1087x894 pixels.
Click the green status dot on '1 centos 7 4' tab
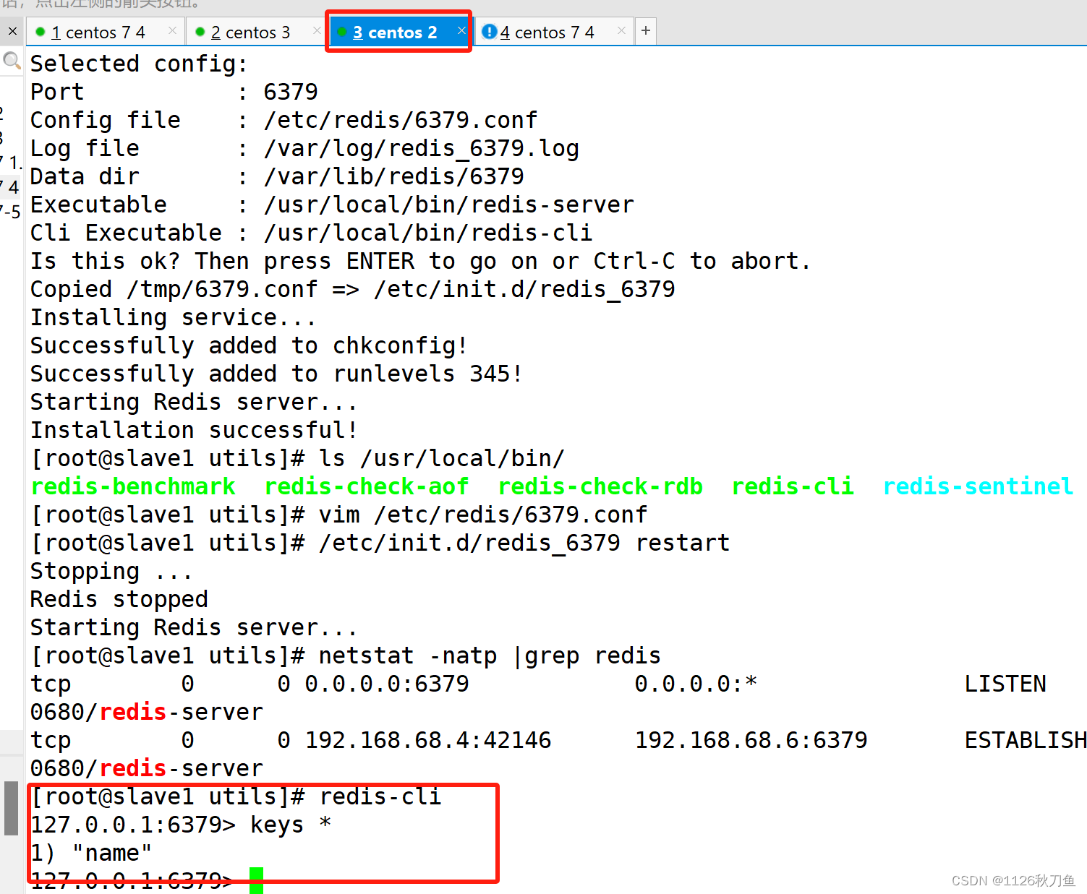41,32
